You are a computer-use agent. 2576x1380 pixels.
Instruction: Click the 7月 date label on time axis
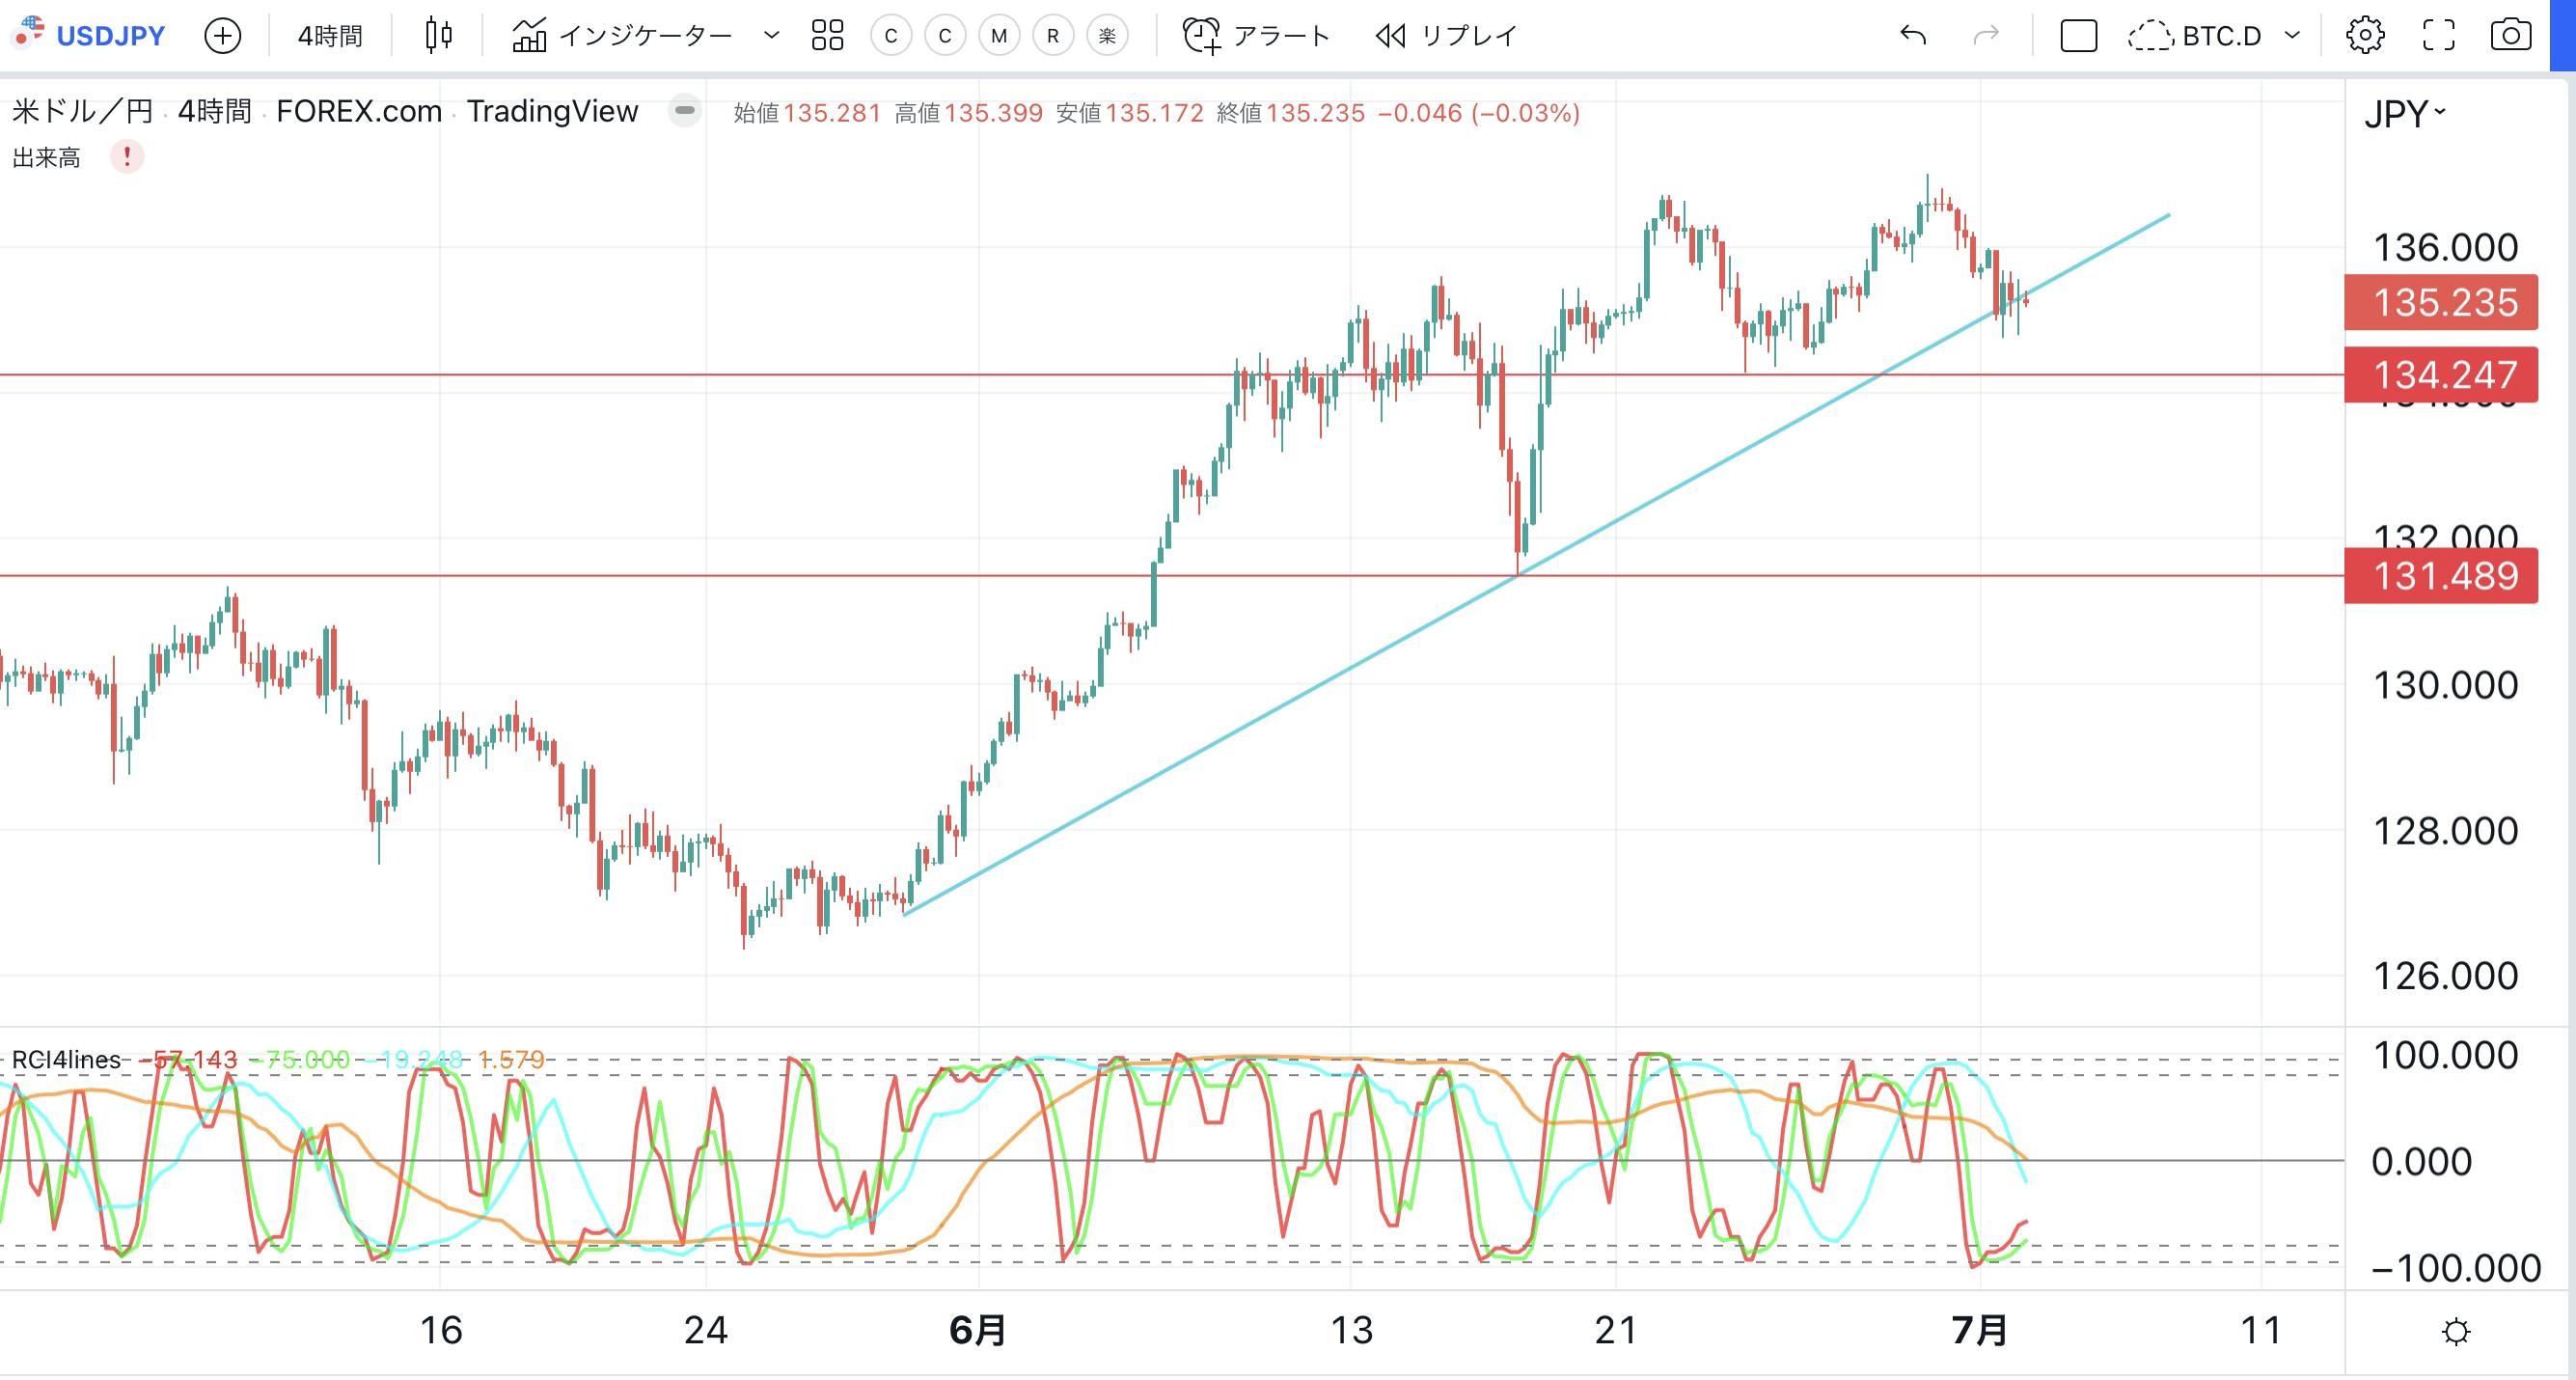(1979, 1330)
